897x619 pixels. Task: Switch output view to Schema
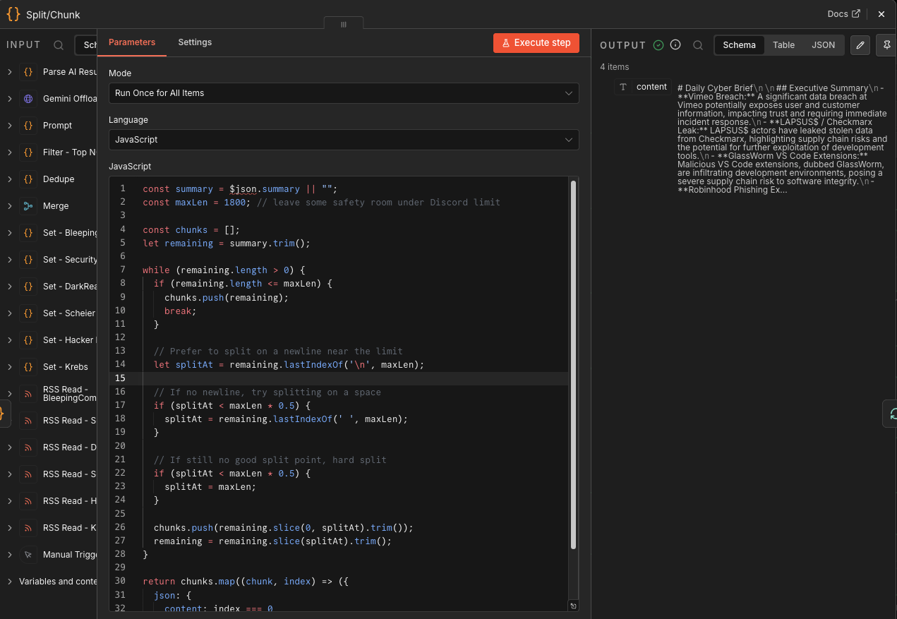coord(739,45)
